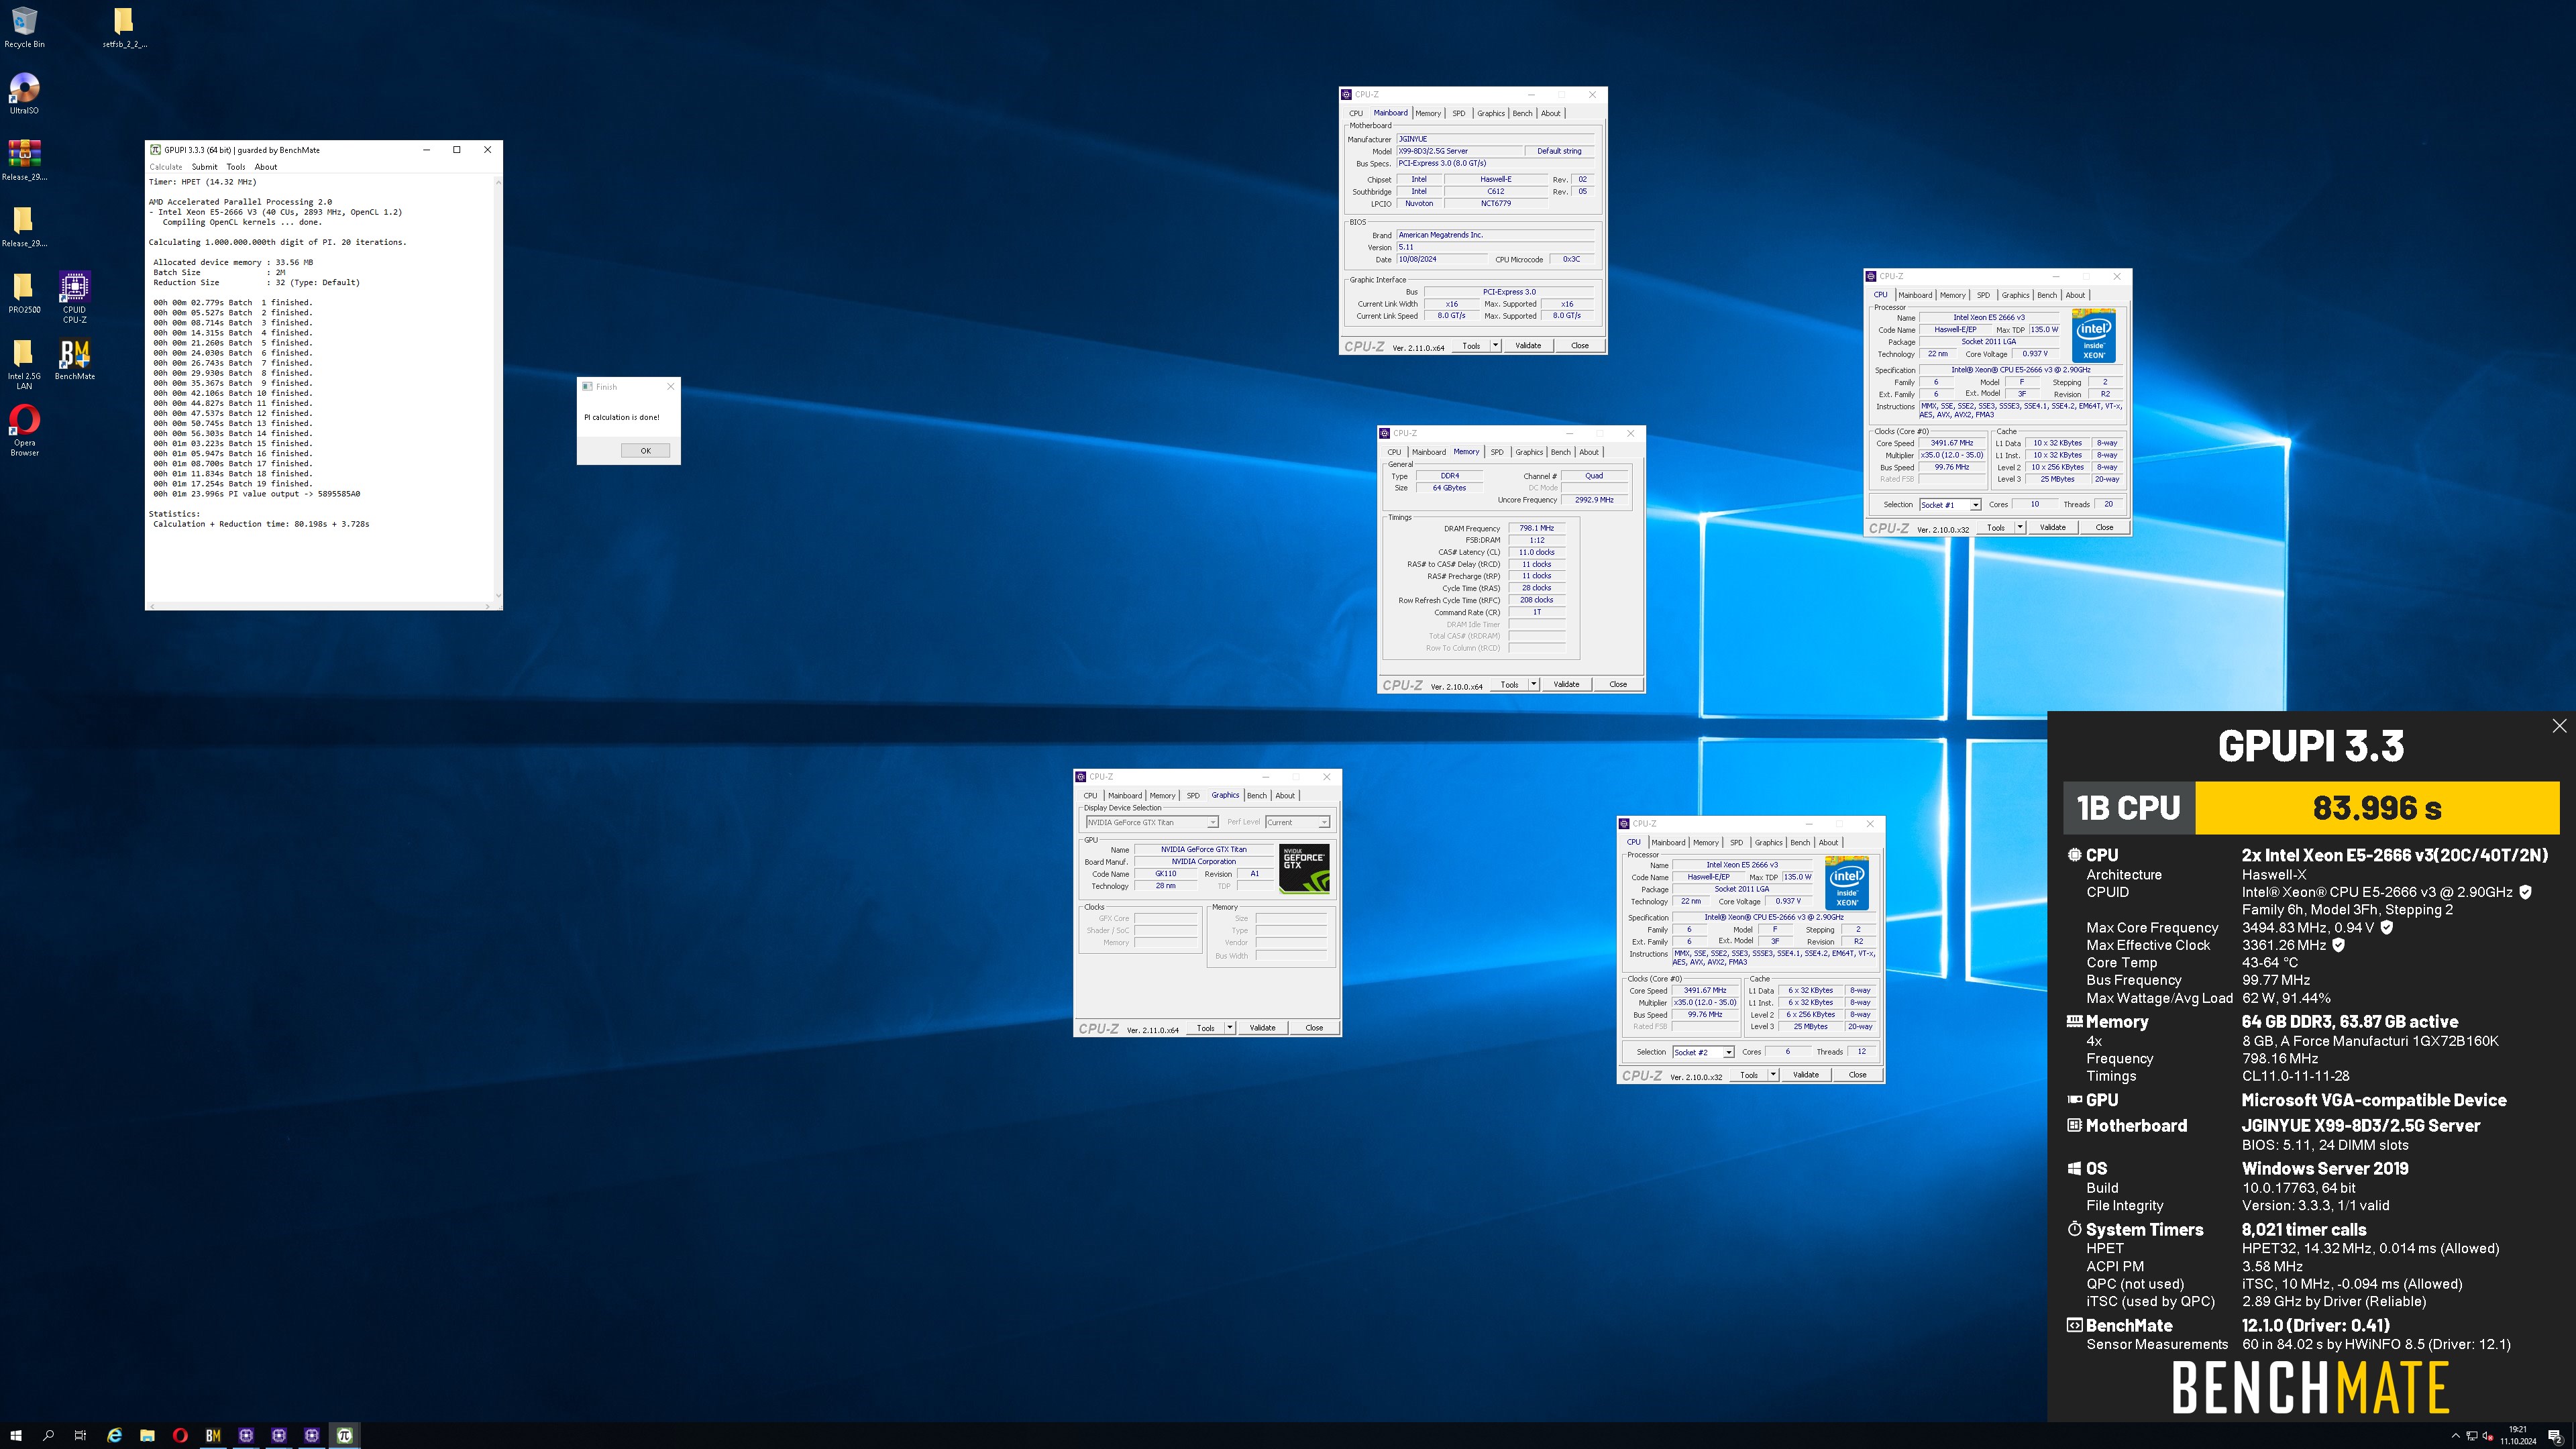Screen dimensions: 2576x1449
Task: Expand Tools dropdown arrow in Mainboard CPU-Z window
Action: [x=1495, y=346]
